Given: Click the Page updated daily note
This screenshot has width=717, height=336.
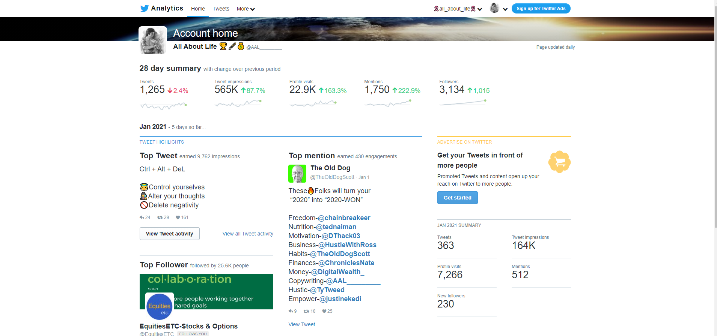Looking at the screenshot, I should [x=556, y=47].
